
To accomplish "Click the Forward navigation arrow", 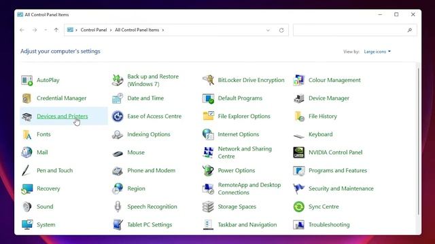I will (x=35, y=30).
